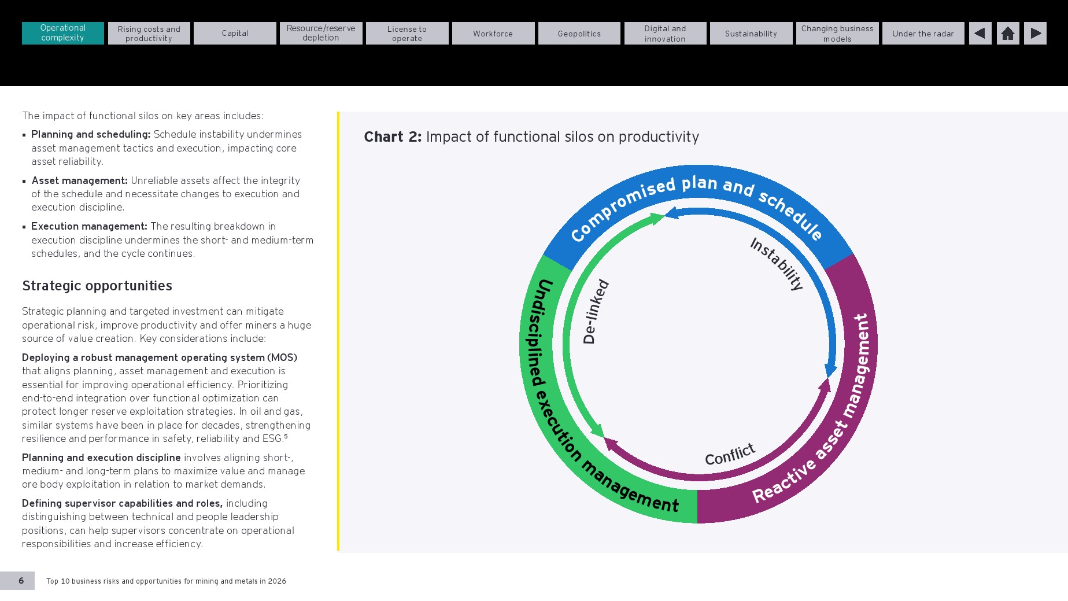Click the home icon in navigation bar
Viewport: 1068px width, 601px height.
[1008, 34]
